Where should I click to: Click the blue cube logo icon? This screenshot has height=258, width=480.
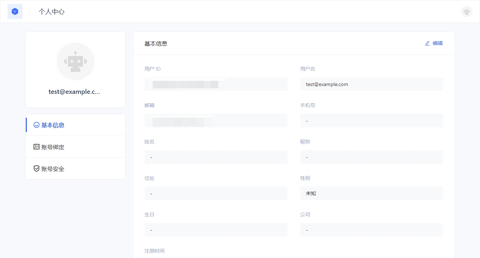15,11
